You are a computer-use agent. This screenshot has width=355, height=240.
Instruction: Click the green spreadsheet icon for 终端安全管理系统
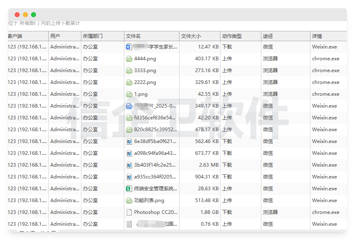pyautogui.click(x=129, y=189)
